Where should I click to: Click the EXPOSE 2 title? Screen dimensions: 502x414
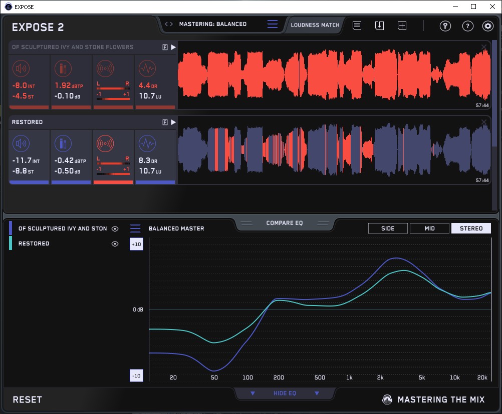(38, 27)
